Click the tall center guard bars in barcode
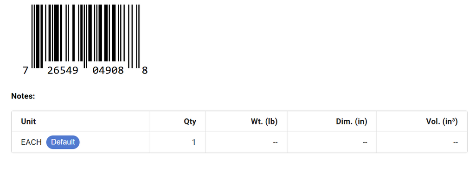 point(85,36)
